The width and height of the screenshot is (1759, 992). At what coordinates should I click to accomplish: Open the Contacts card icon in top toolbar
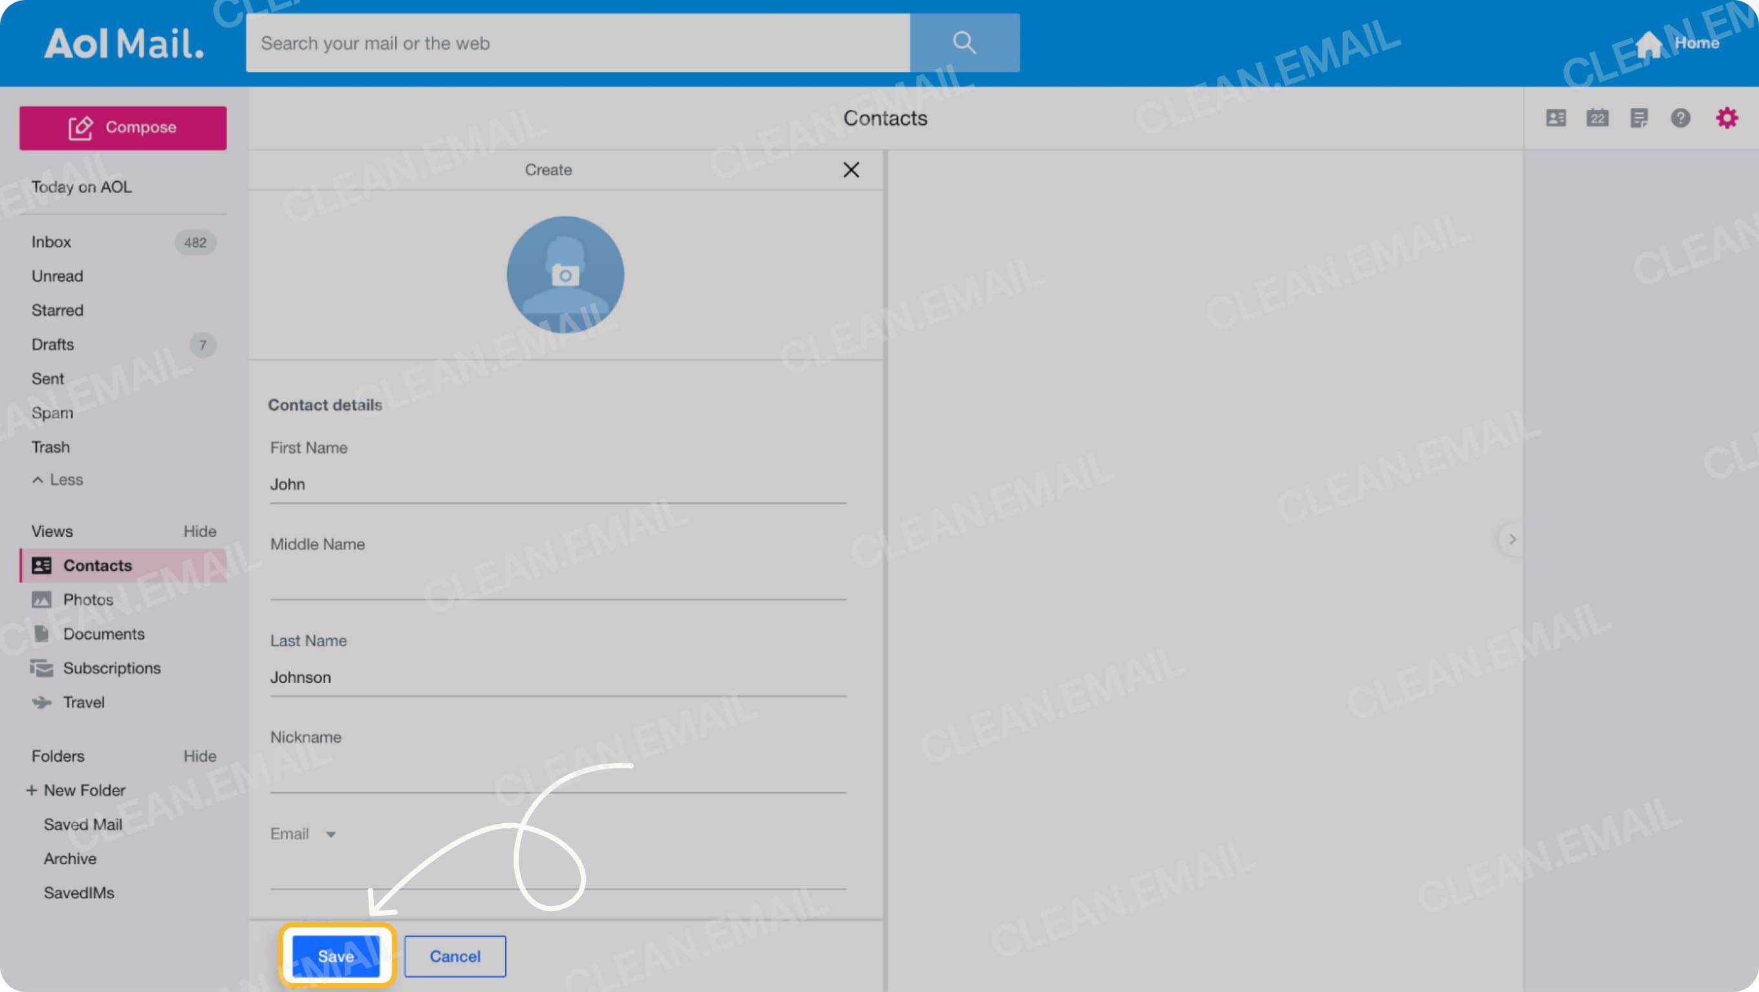click(x=1556, y=118)
